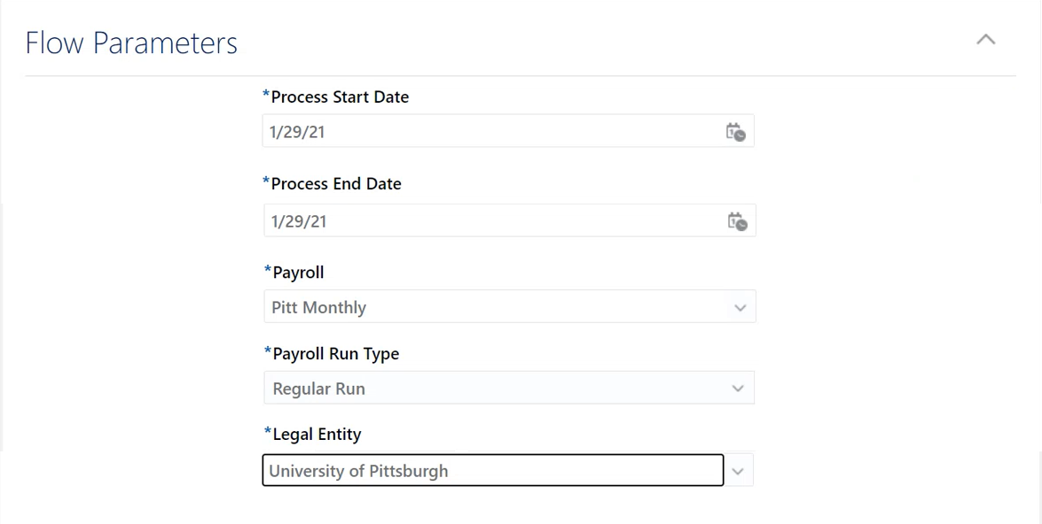This screenshot has width=1042, height=524.
Task: Expand the Payroll Run Type dropdown arrow
Action: [738, 389]
